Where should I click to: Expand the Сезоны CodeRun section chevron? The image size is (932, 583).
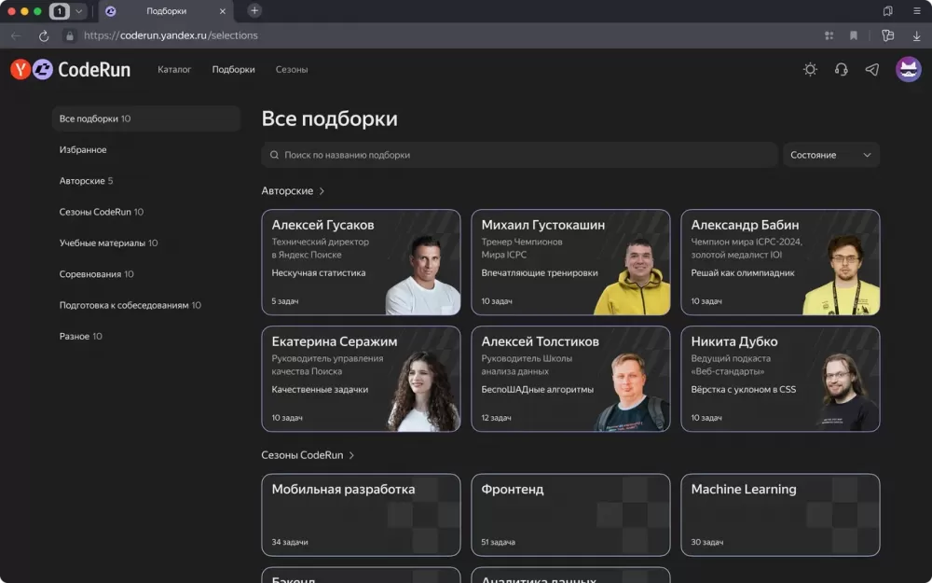coord(351,455)
